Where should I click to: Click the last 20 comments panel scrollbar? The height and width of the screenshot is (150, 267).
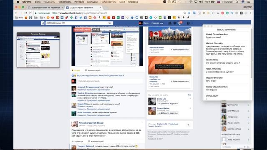(x=251, y=54)
